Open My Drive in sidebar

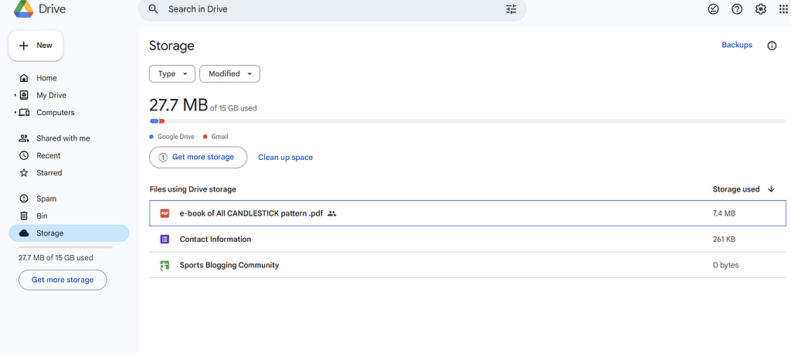point(52,95)
